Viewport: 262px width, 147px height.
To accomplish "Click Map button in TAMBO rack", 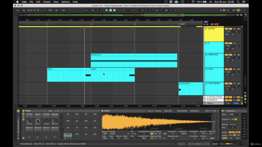I will tap(50, 111).
